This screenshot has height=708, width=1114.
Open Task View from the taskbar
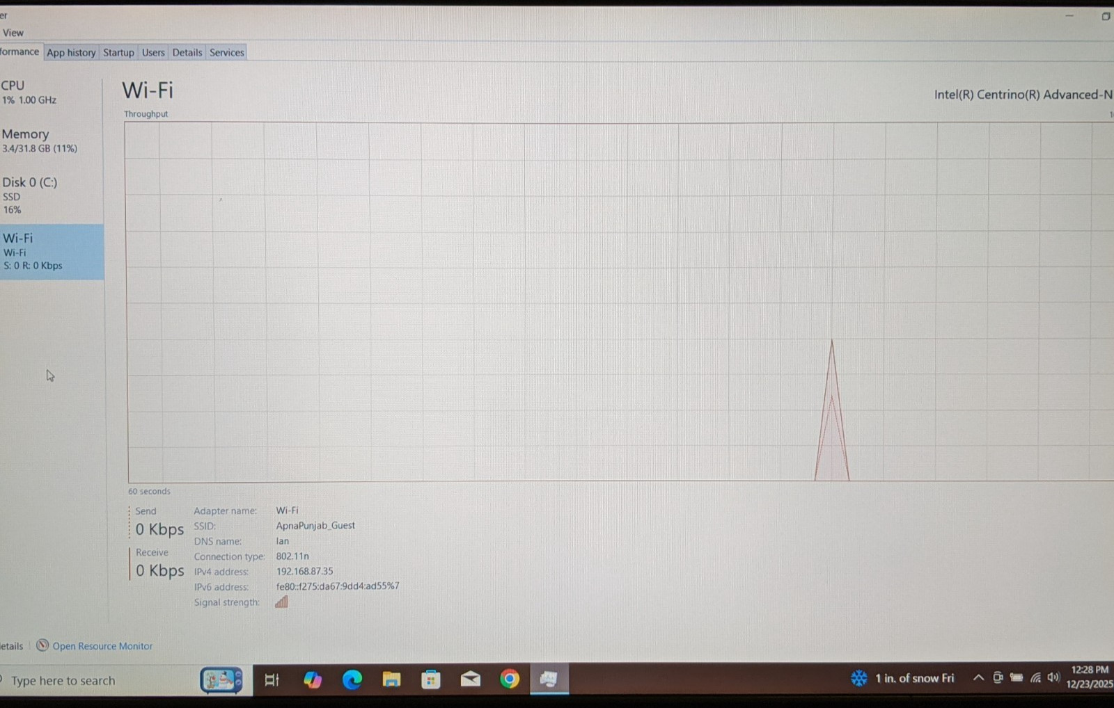point(272,680)
